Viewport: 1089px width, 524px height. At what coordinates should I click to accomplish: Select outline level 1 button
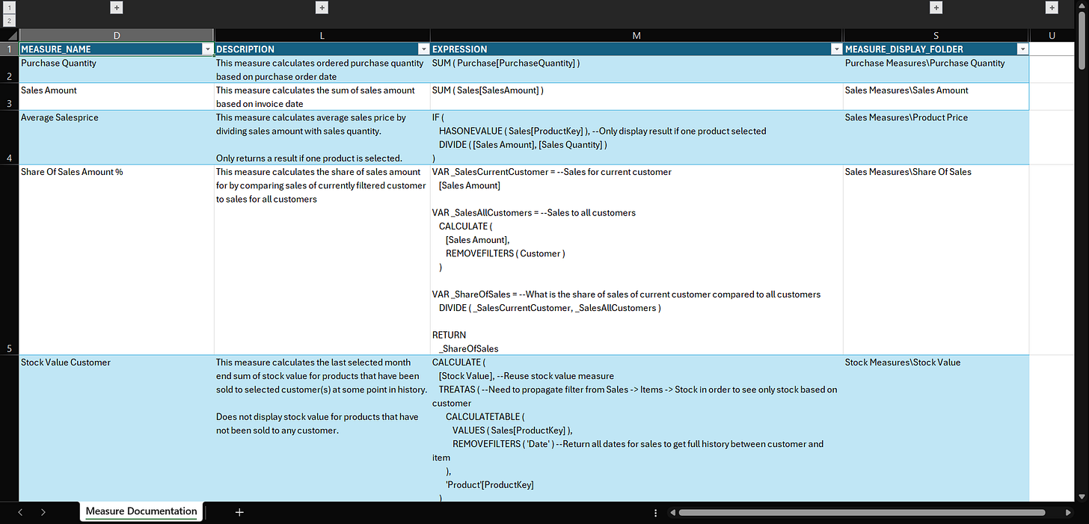pos(9,7)
